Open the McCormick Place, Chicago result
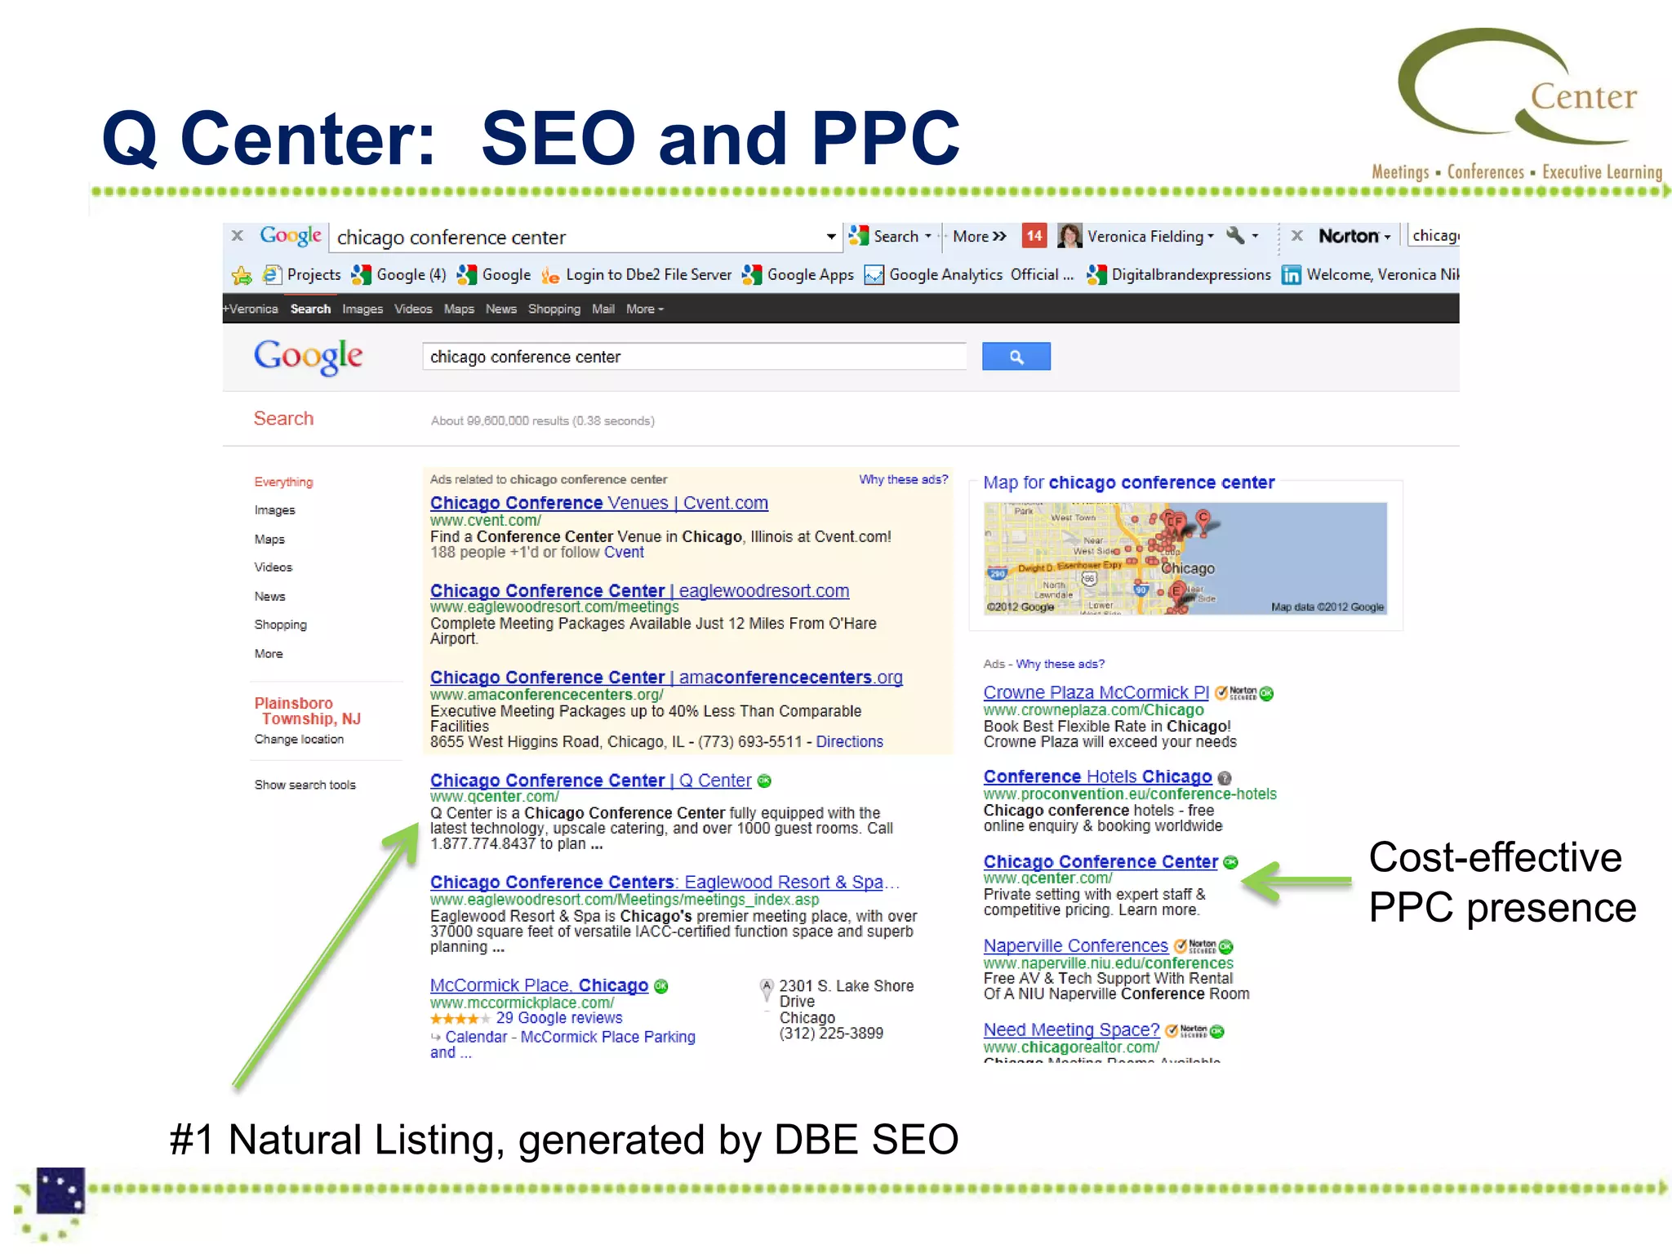The image size is (1672, 1254). click(539, 985)
